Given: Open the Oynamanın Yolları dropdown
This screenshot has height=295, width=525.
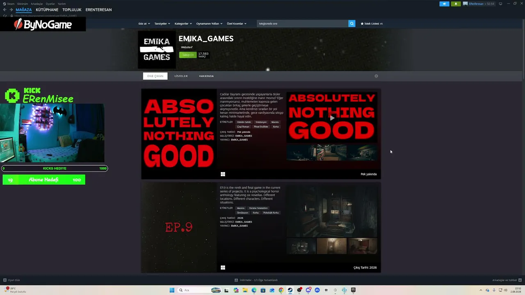Looking at the screenshot, I should 209,24.
